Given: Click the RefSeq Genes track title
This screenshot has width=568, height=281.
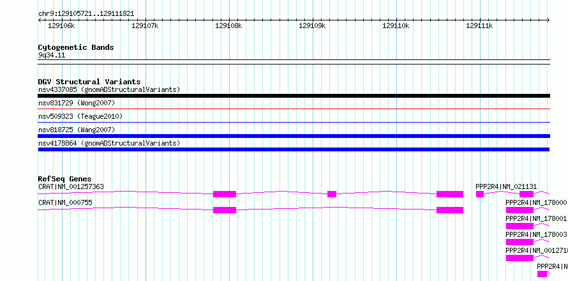Looking at the screenshot, I should tap(65, 179).
